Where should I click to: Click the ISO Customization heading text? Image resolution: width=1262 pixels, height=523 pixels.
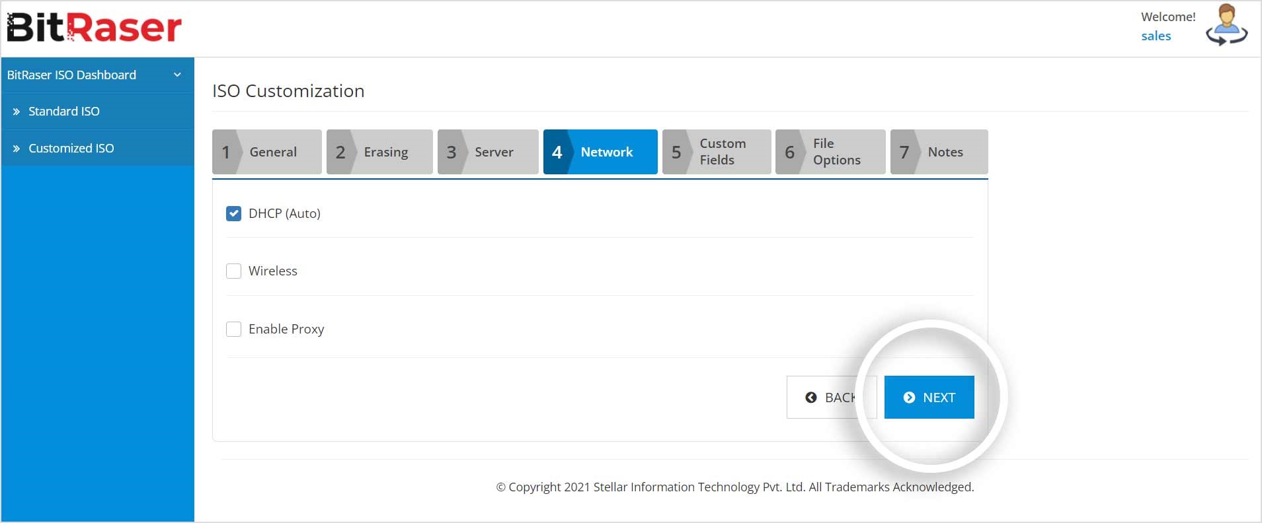(288, 90)
